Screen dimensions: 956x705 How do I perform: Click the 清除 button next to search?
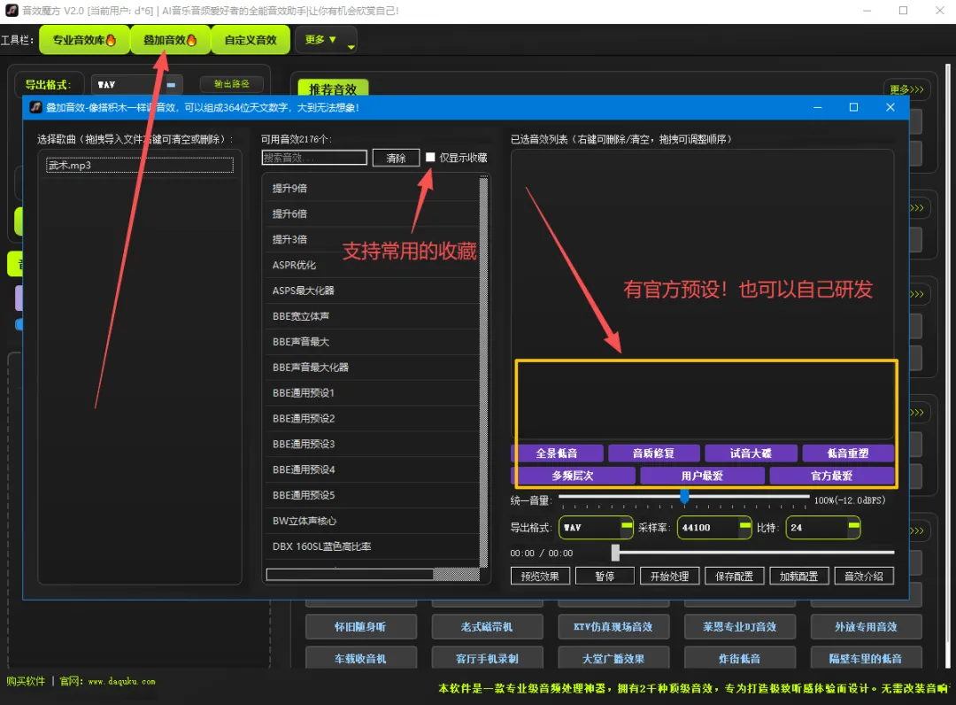[x=397, y=158]
